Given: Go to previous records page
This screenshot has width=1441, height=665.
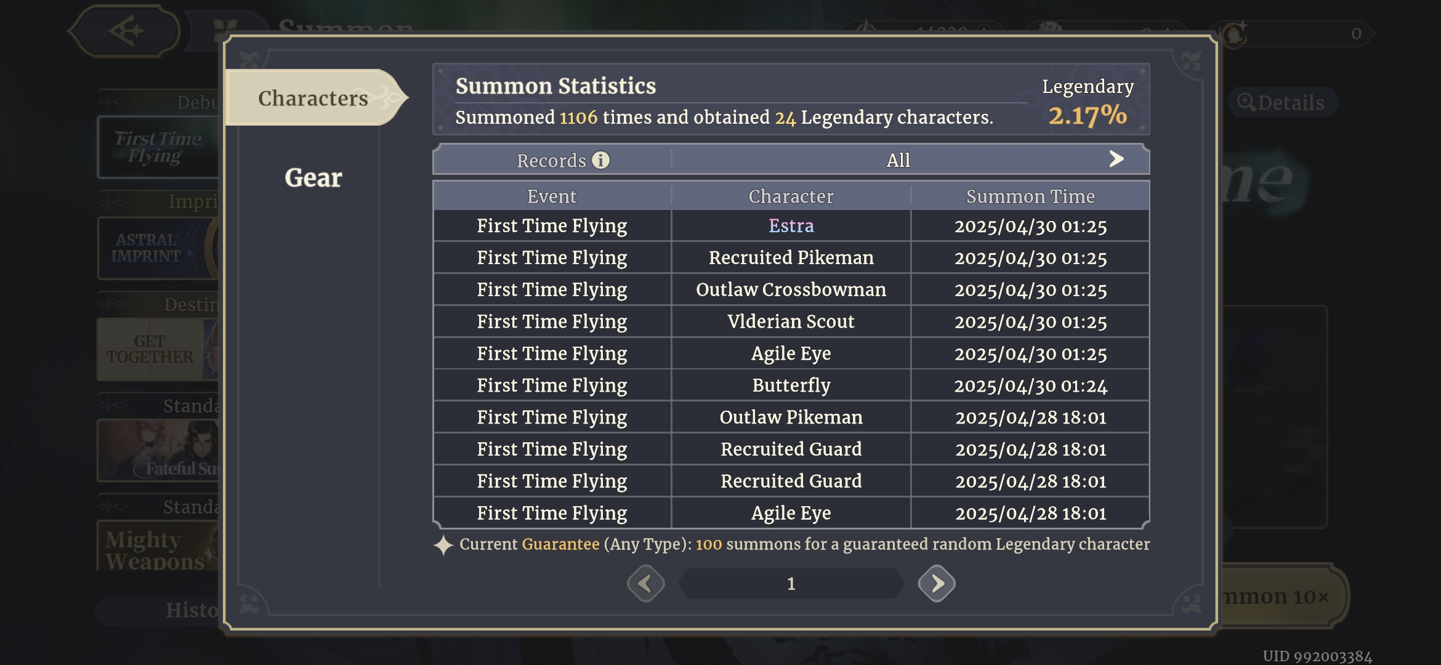Looking at the screenshot, I should (x=645, y=583).
